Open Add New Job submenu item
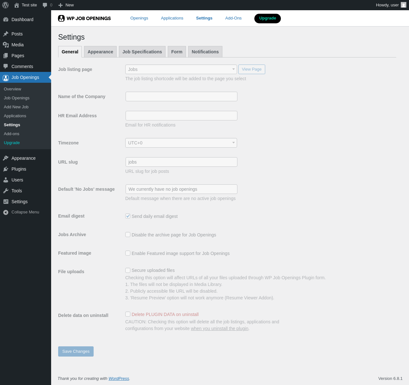Image resolution: width=409 pixels, height=385 pixels. coord(16,107)
